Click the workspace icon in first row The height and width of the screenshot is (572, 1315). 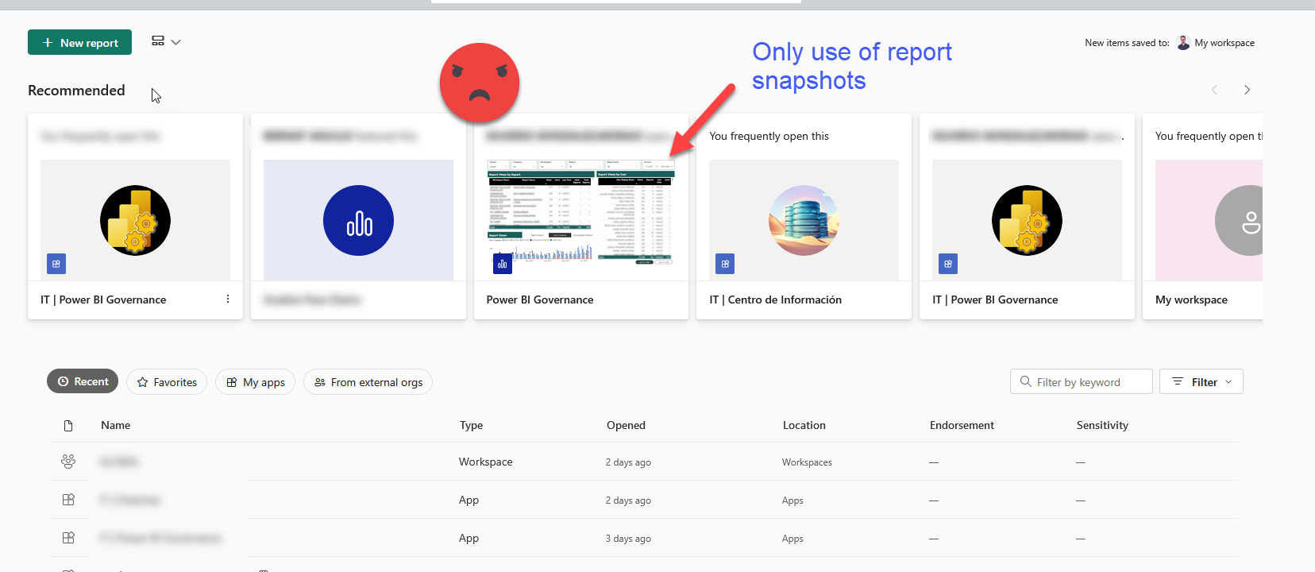(68, 462)
